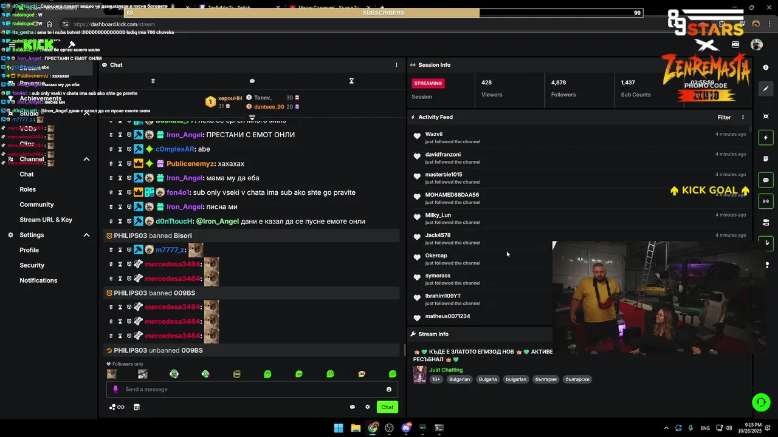The width and height of the screenshot is (778, 437).
Task: Click the notes icon in the right rail
Action: coord(766,159)
